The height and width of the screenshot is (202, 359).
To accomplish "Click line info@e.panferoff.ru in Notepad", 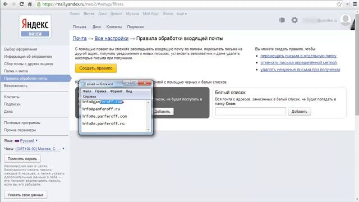I will click(103, 123).
